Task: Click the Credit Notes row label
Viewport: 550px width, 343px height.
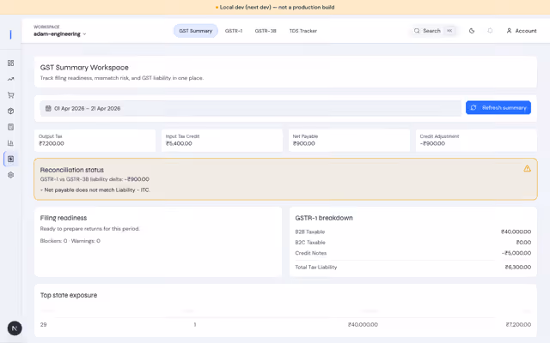Action: tap(311, 253)
